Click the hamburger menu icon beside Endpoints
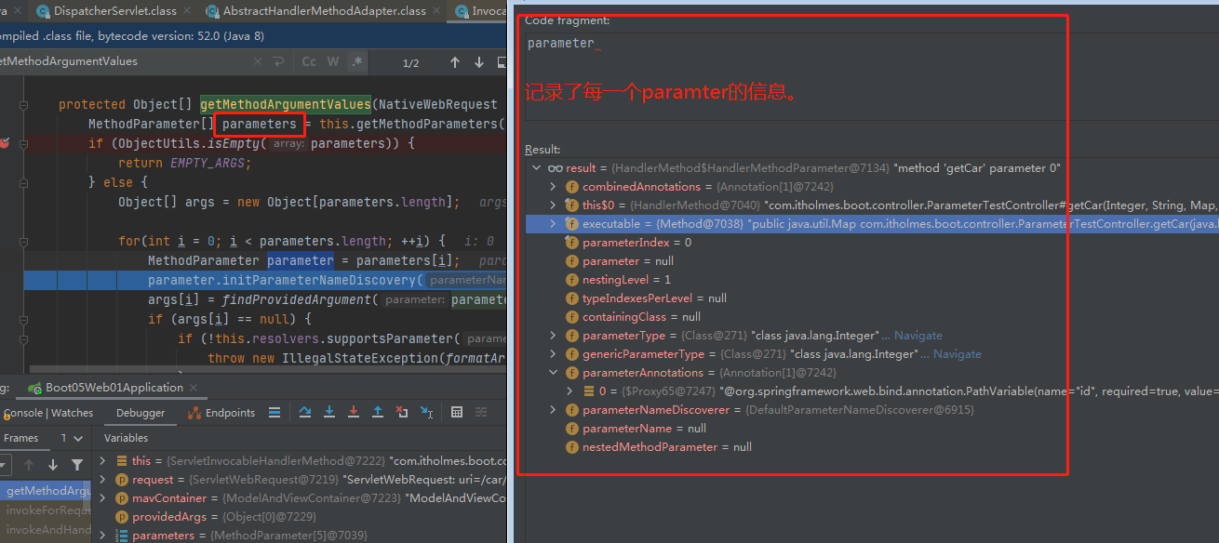Screen dimensions: 1219x543 click(x=275, y=412)
